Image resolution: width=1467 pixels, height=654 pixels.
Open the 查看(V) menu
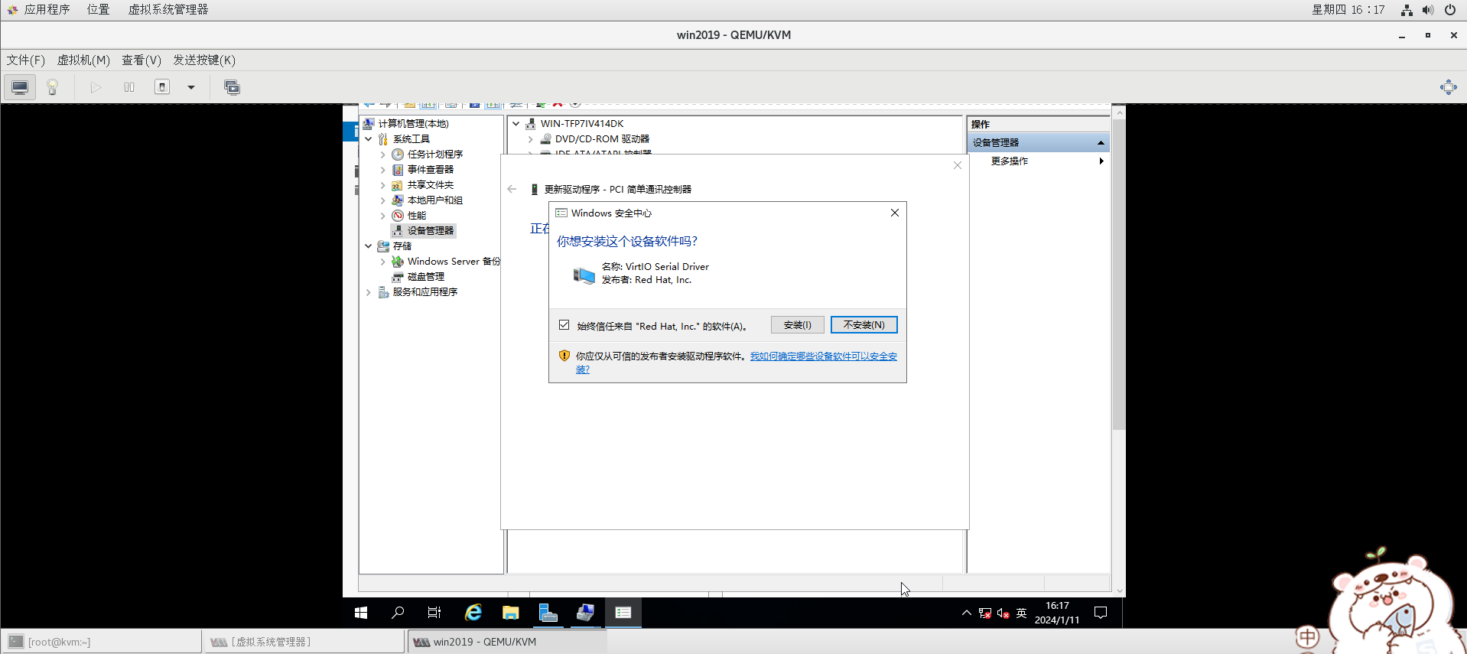pyautogui.click(x=141, y=60)
